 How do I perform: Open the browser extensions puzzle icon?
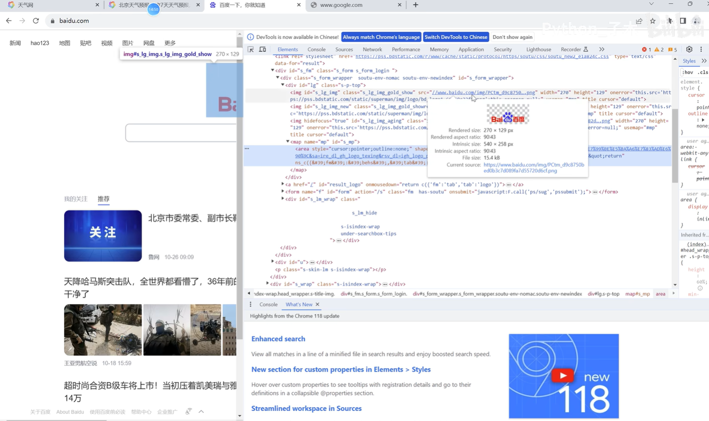pos(670,21)
